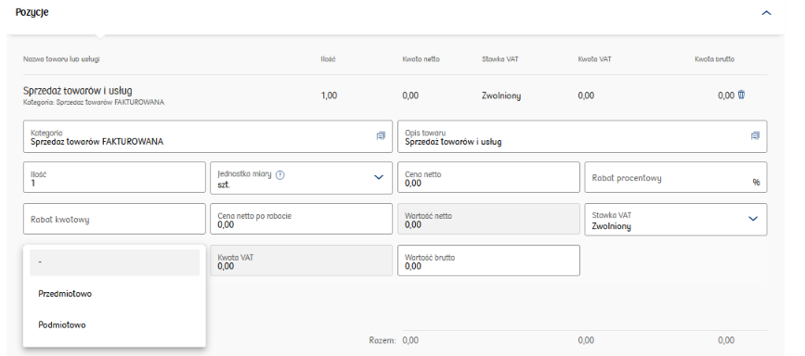Click the row title Sprzedaż towarów i usług
The image size is (805, 356).
click(x=77, y=91)
